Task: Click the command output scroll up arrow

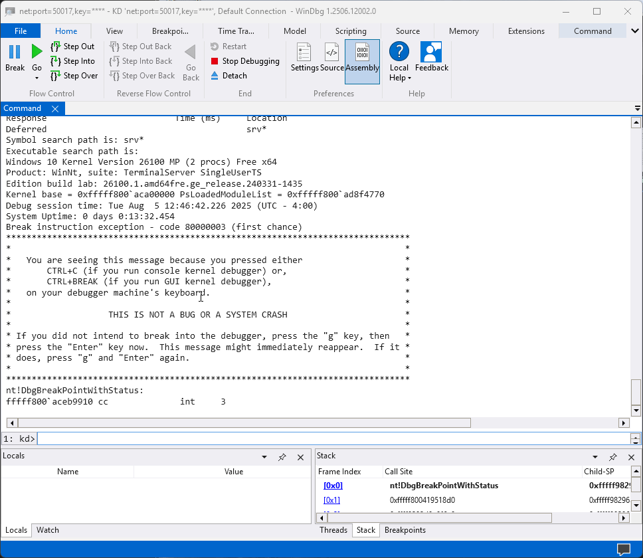Action: coord(636,122)
